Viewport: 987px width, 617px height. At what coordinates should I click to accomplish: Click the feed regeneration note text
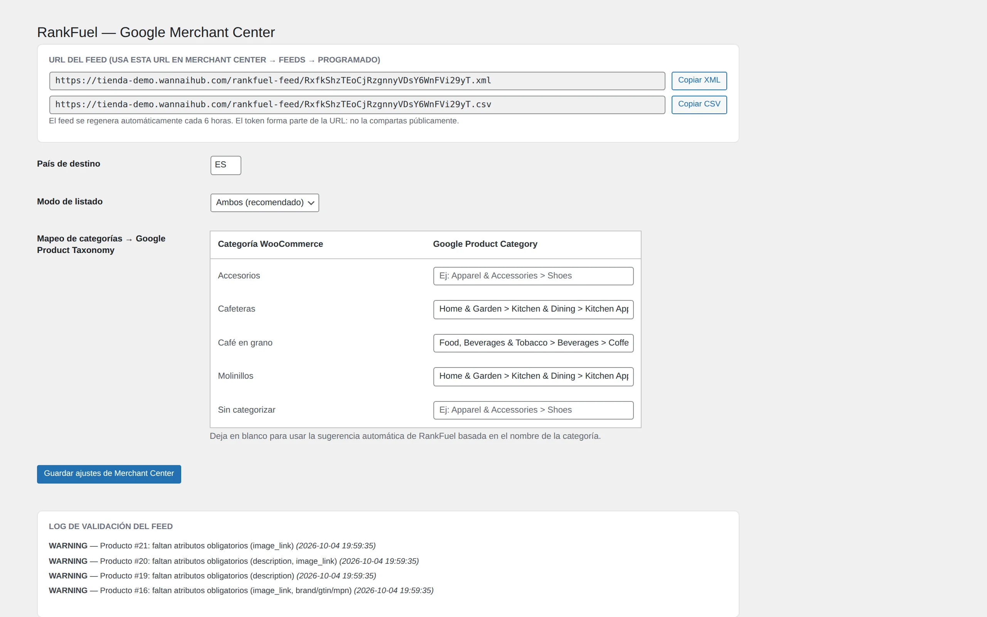point(254,121)
